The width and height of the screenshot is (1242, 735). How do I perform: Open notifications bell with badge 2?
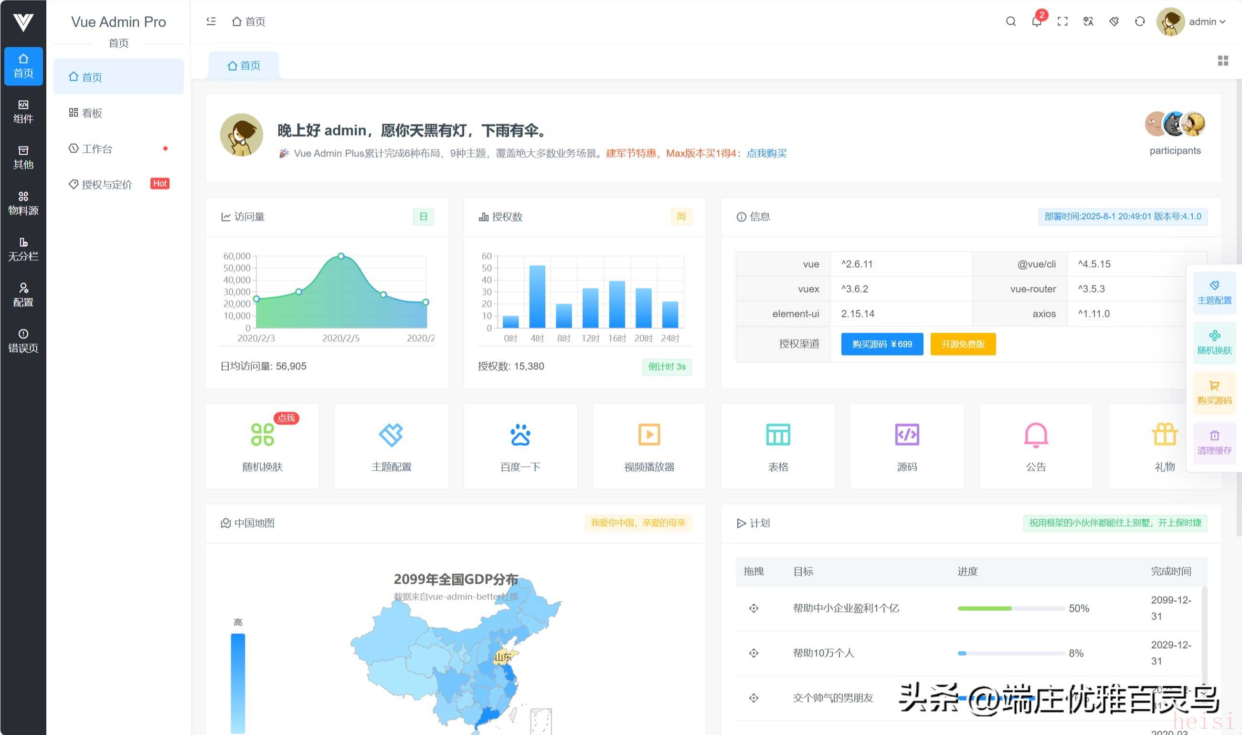pos(1036,21)
